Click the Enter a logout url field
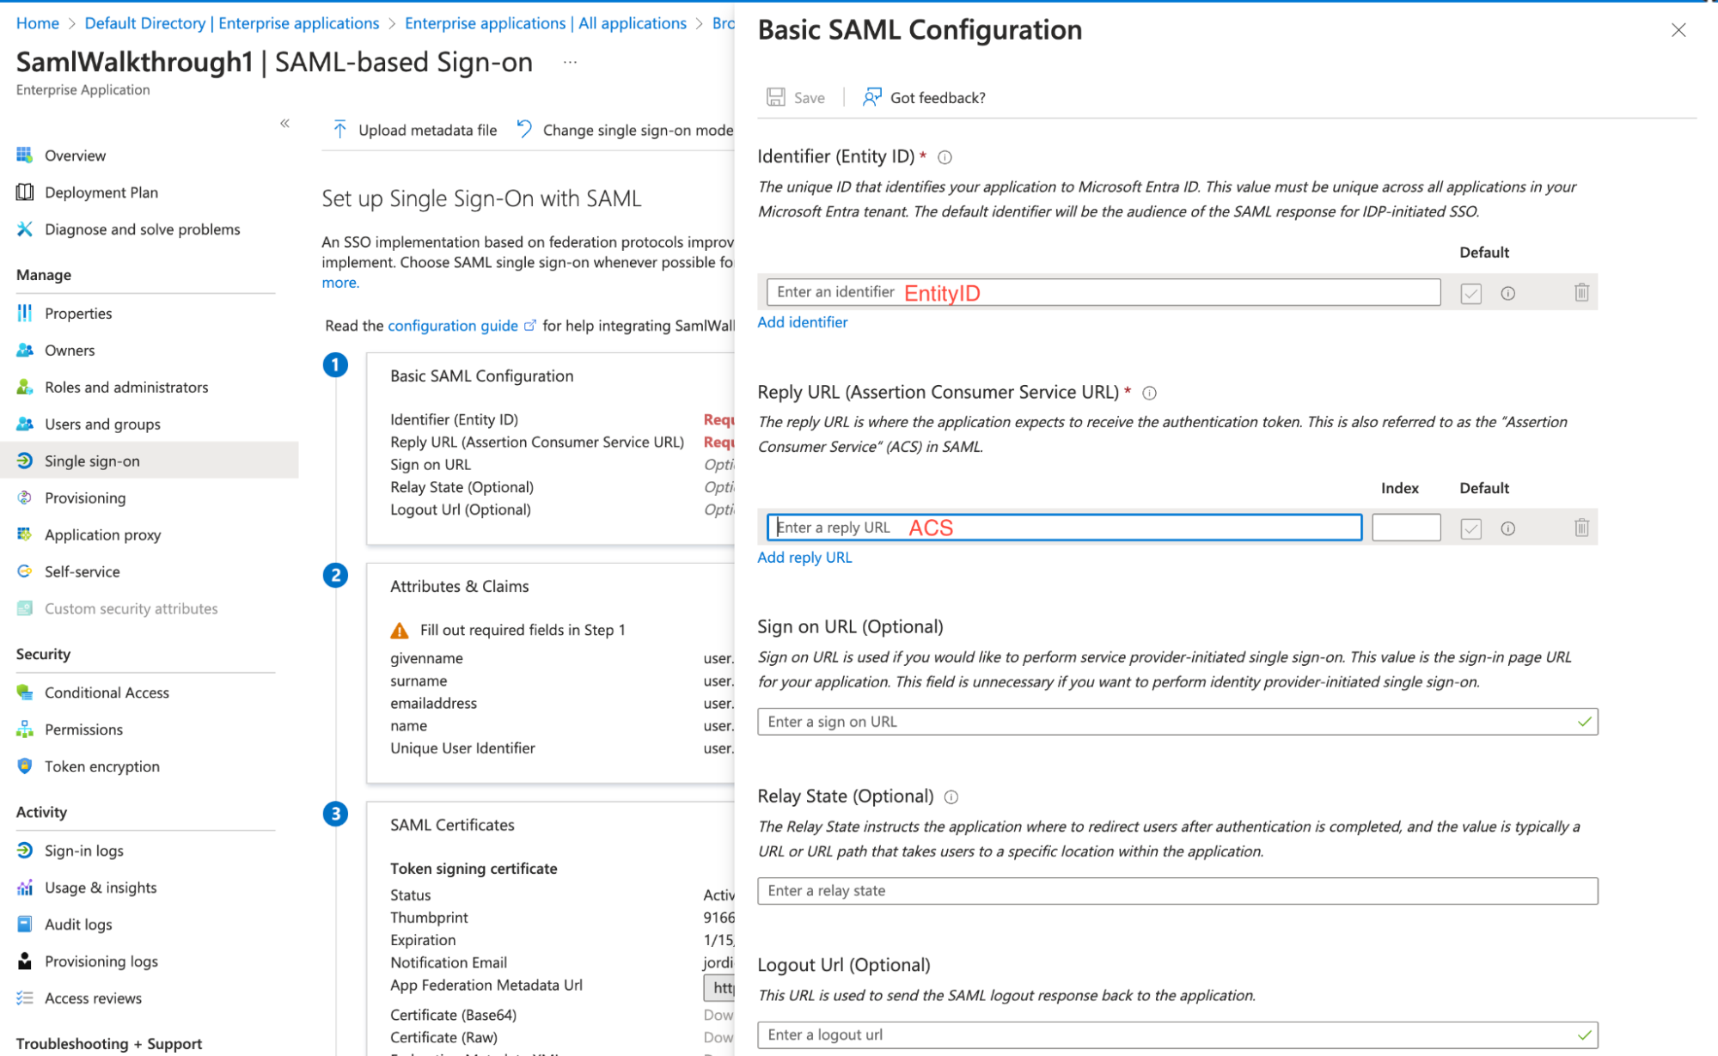 point(1177,1035)
